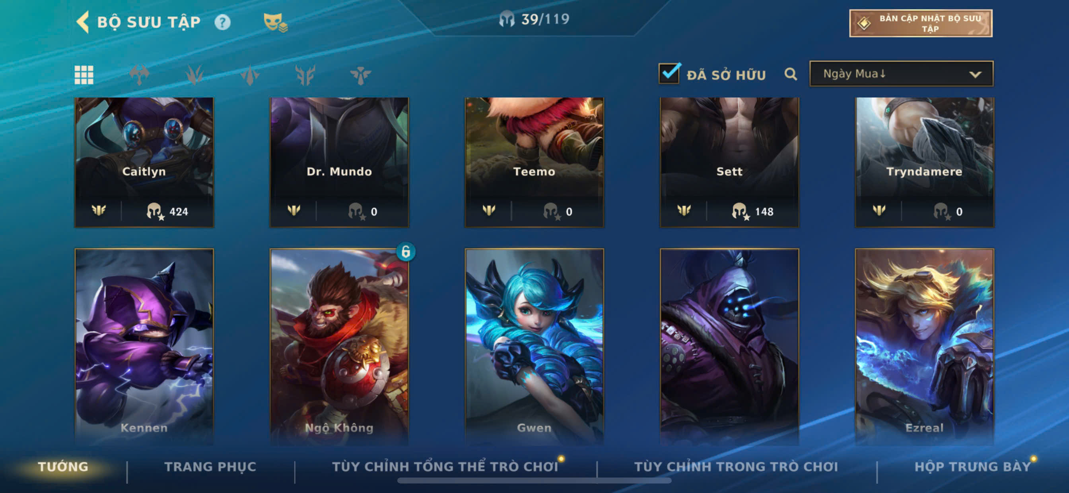The image size is (1069, 493).
Task: Open the Hộp Trưng Bày tab
Action: [x=973, y=466]
